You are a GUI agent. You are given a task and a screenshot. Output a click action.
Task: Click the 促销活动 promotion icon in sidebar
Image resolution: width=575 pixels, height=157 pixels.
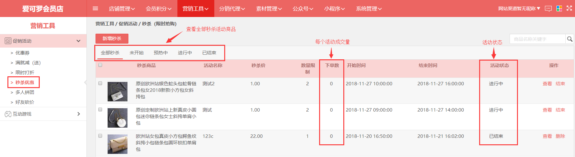click(x=8, y=41)
